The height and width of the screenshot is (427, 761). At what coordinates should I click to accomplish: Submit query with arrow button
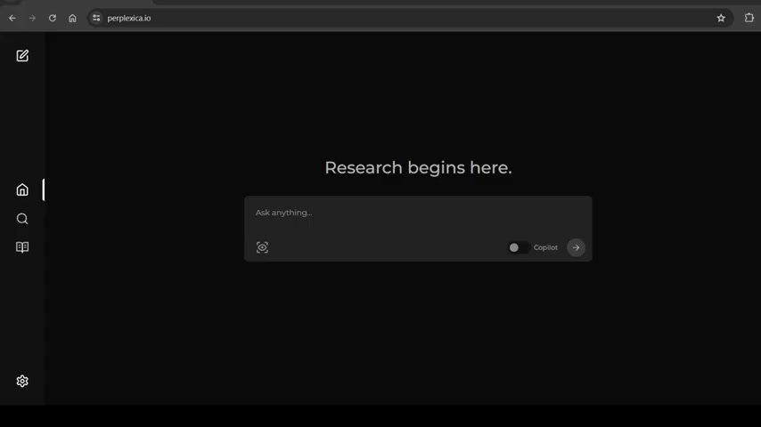(576, 247)
